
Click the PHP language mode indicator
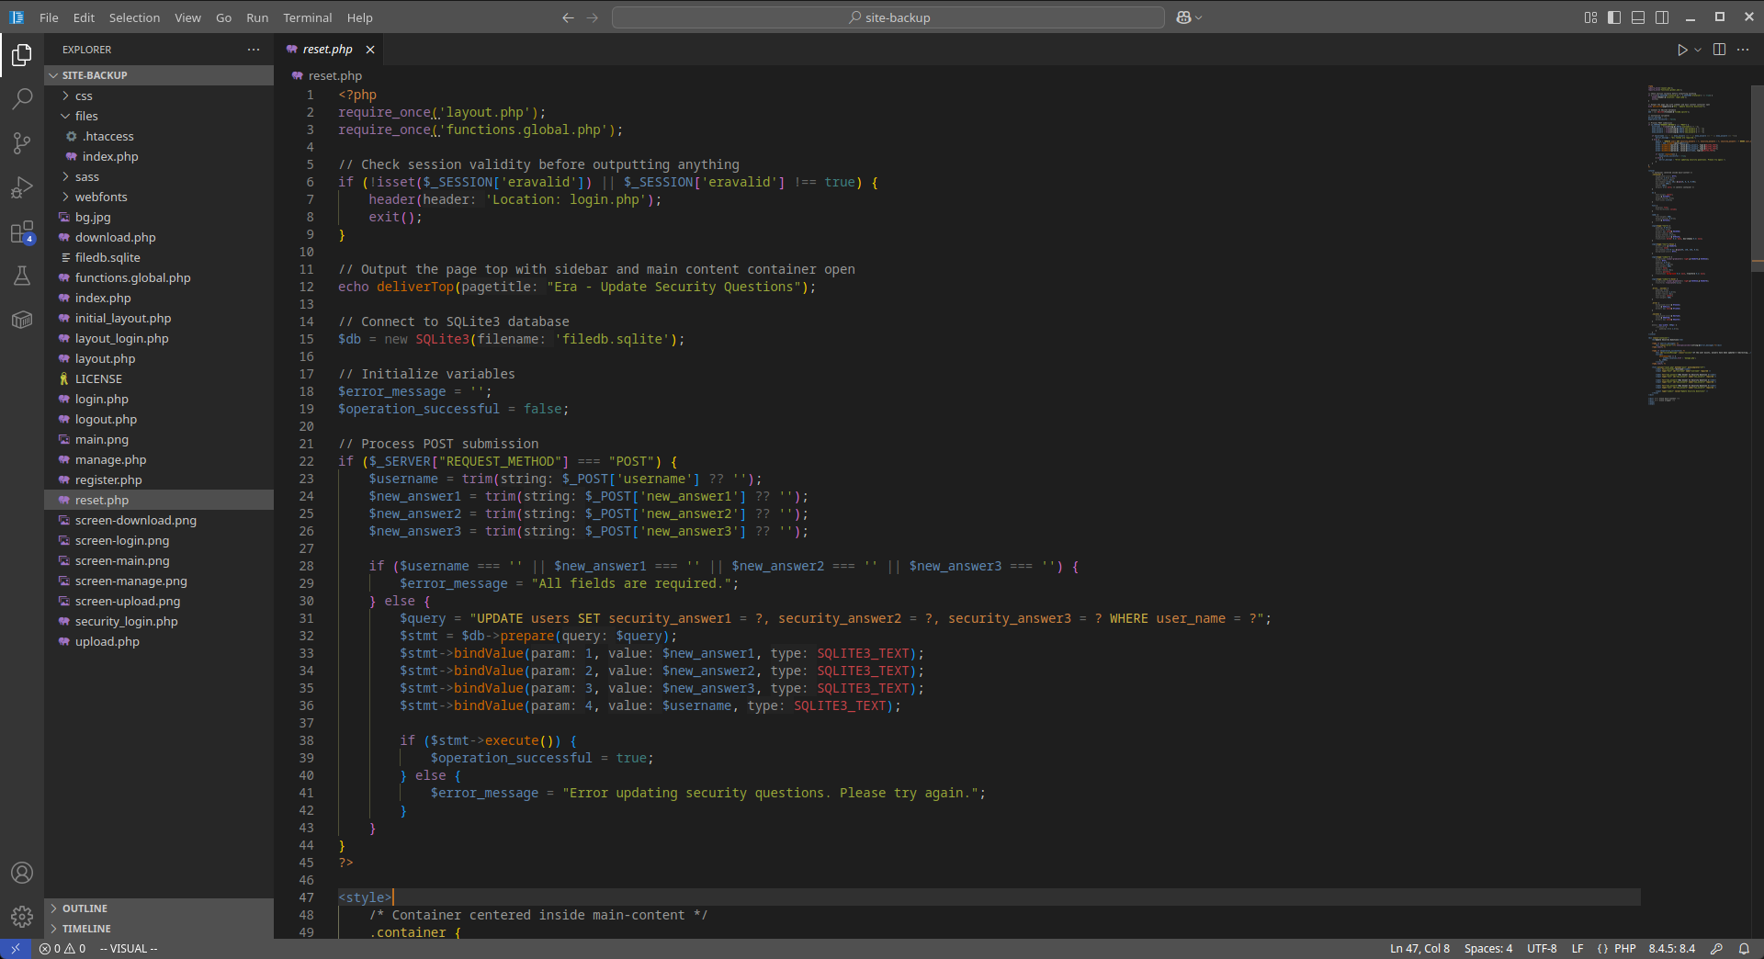pos(1624,949)
